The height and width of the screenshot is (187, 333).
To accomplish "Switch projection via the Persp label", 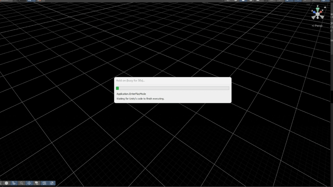I will pos(317,26).
